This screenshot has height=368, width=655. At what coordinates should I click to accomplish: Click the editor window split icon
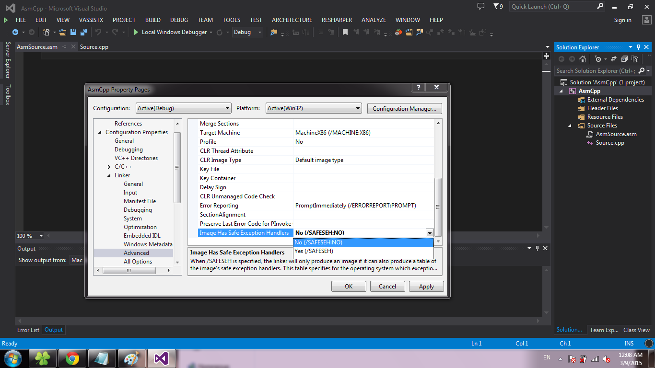point(546,56)
